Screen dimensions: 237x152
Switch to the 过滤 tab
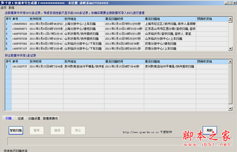click(x=20, y=118)
